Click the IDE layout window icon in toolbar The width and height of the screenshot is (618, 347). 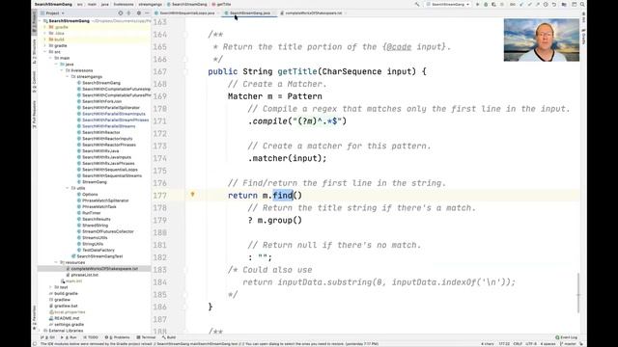tap(574, 4)
